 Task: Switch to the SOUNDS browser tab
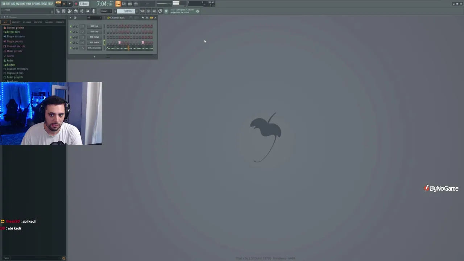tap(49, 22)
